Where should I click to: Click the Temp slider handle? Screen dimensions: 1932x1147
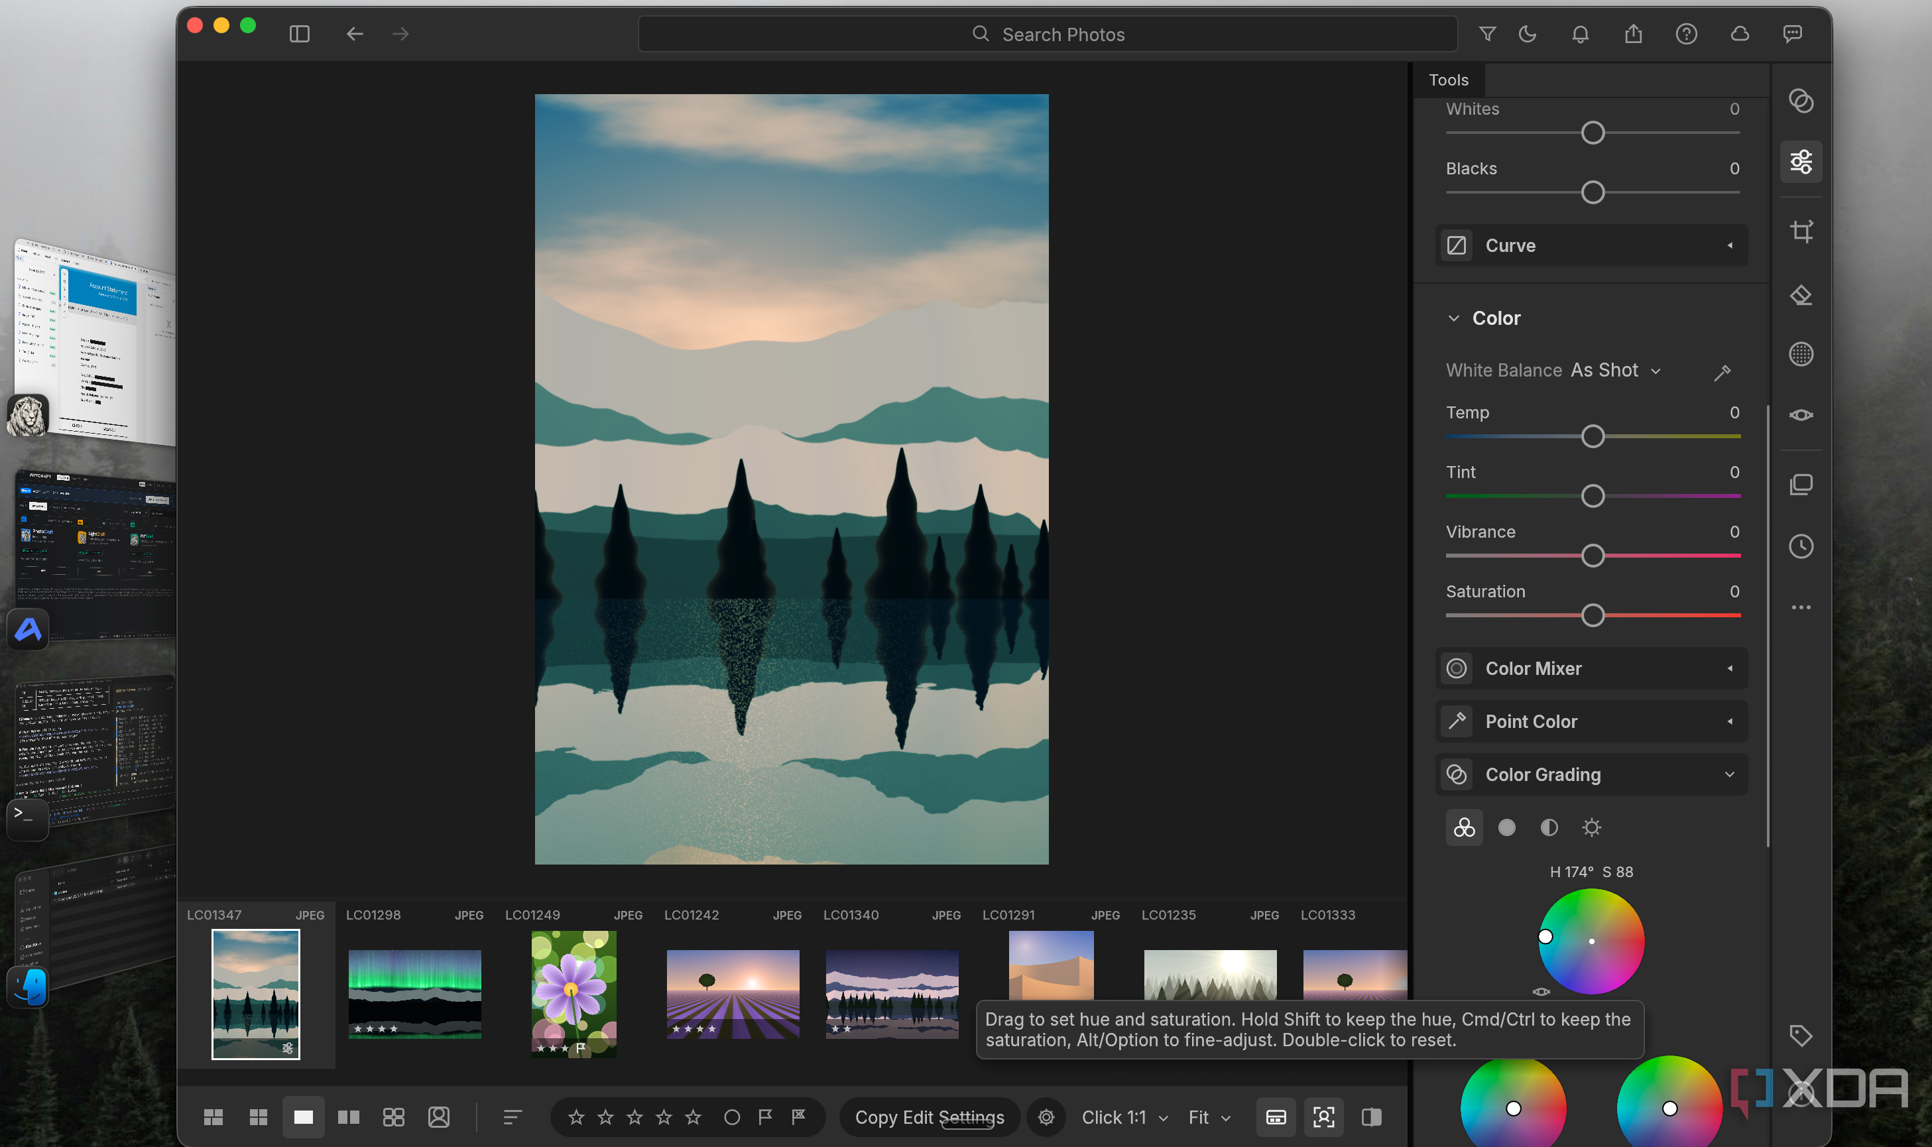pyautogui.click(x=1592, y=437)
